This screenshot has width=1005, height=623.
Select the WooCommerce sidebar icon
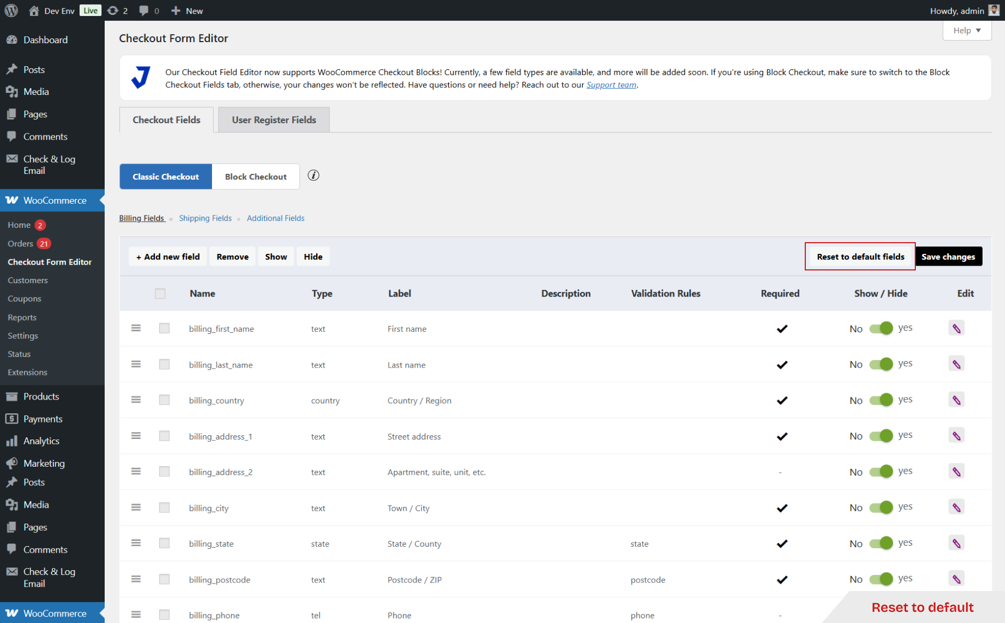tap(11, 200)
